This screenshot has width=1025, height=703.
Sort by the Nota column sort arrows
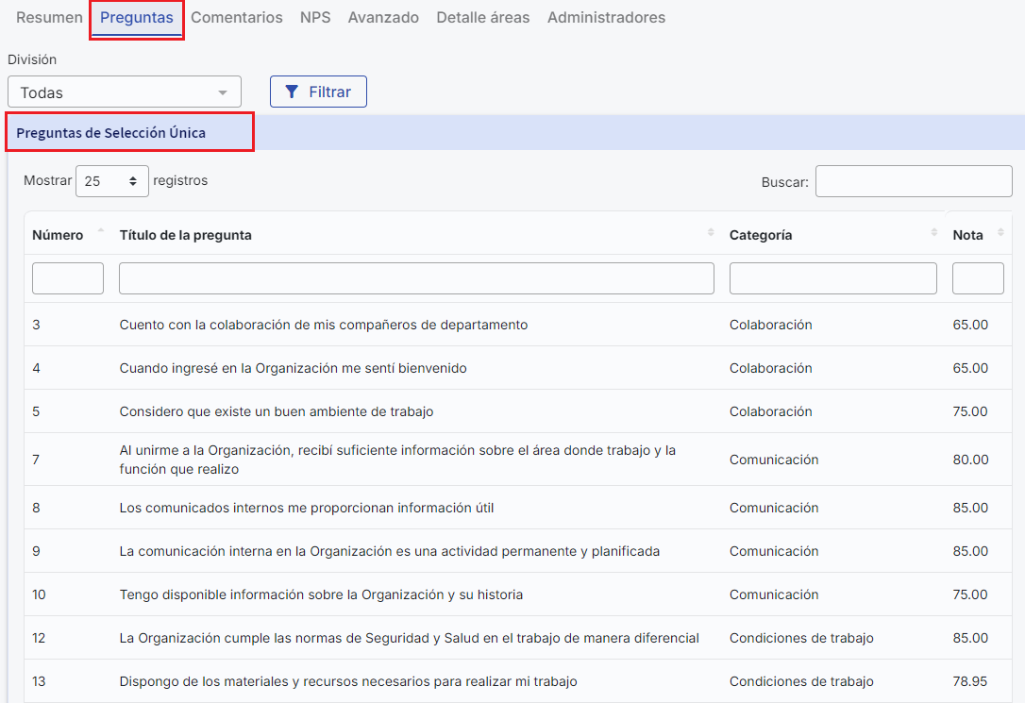[1001, 233]
